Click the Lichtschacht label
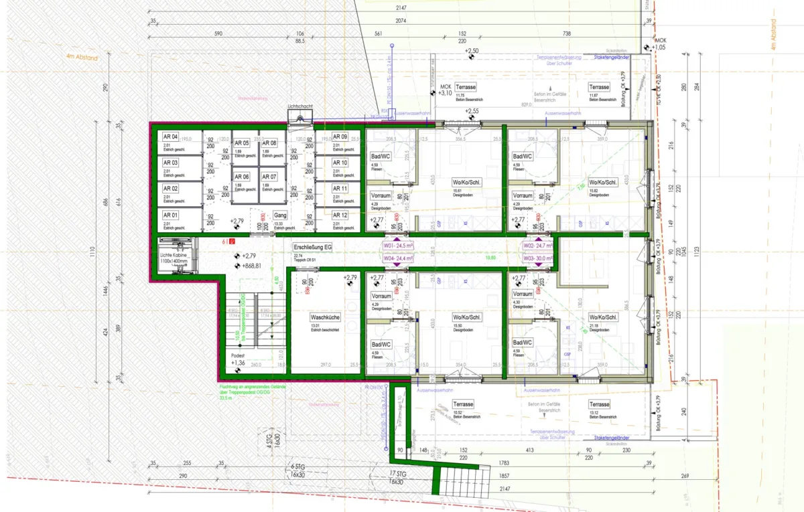The image size is (804, 512). [x=299, y=106]
